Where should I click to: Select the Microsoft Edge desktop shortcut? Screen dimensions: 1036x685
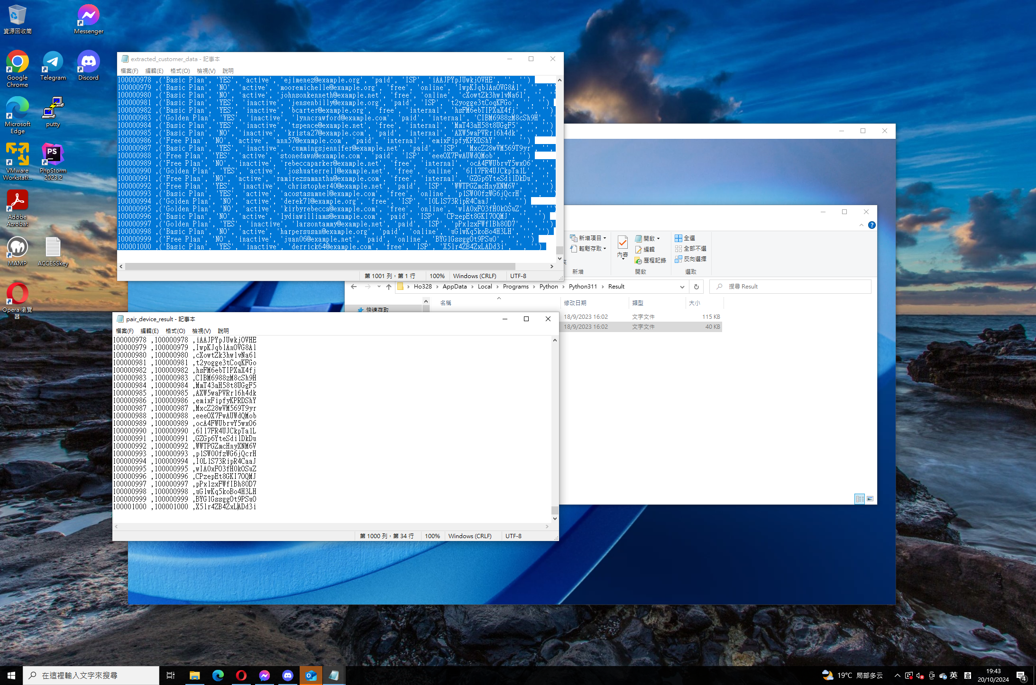[x=17, y=115]
